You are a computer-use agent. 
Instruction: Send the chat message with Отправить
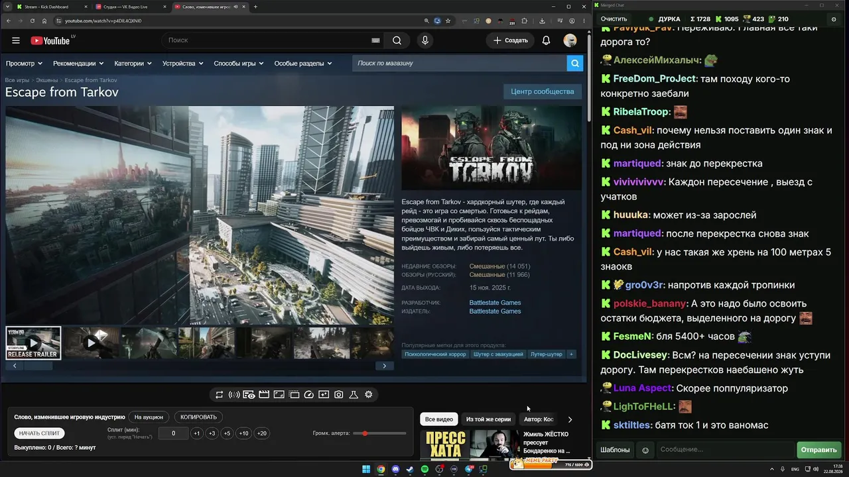[818, 450]
